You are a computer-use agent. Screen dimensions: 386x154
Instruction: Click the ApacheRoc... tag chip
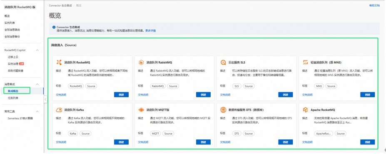tap(324, 134)
